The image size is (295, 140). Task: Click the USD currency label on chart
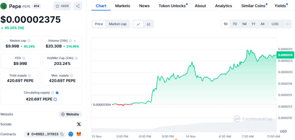(x=283, y=131)
